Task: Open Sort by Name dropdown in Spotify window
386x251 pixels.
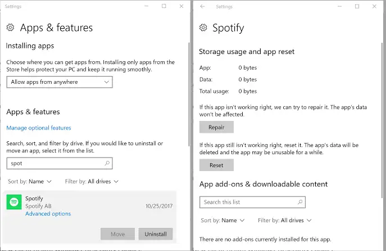Action: [222, 221]
